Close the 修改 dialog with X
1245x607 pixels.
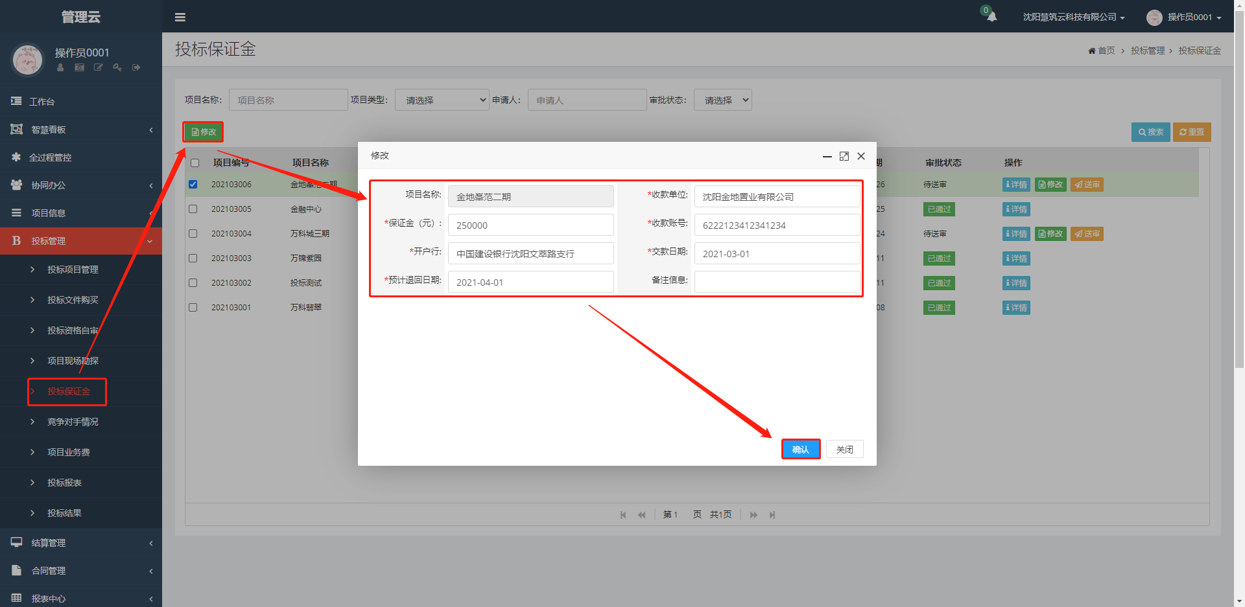(861, 156)
